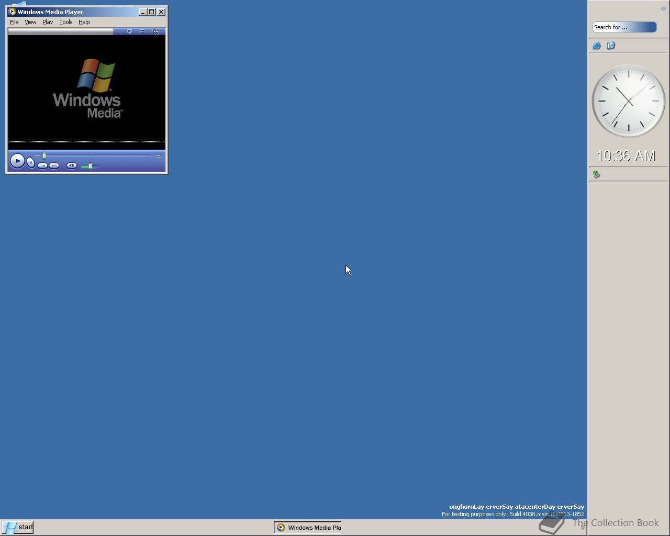This screenshot has height=536, width=670.
Task: Select Windows Media Player taskbar button
Action: [x=308, y=527]
